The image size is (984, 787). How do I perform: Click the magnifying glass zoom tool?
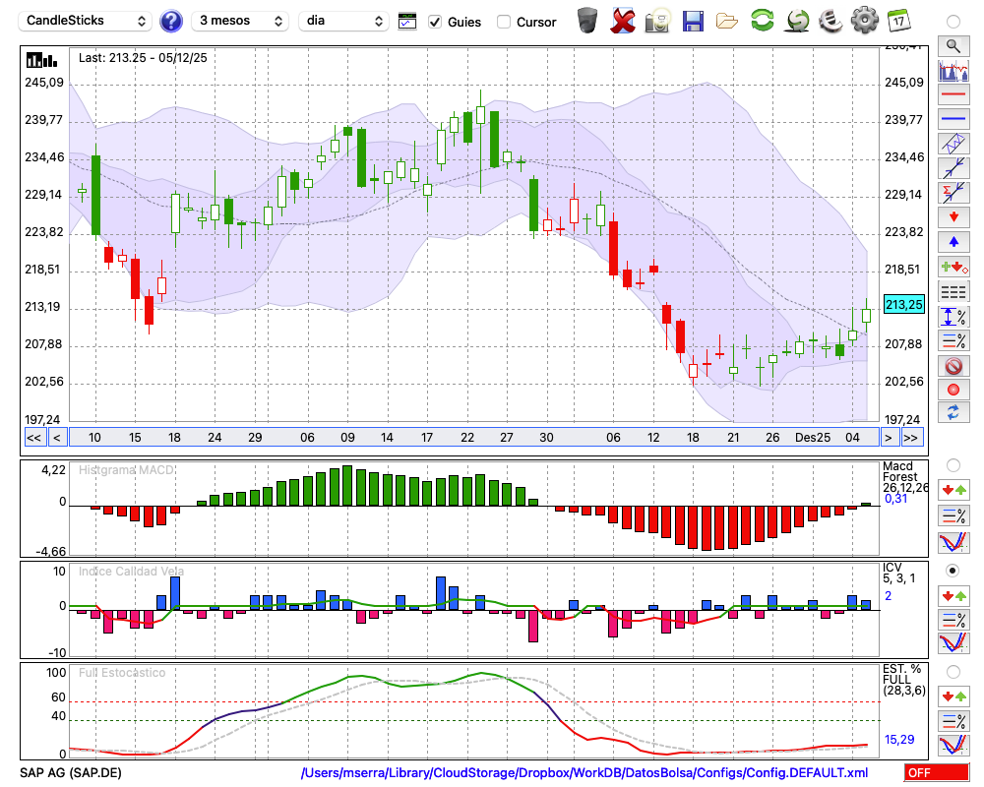tap(953, 45)
